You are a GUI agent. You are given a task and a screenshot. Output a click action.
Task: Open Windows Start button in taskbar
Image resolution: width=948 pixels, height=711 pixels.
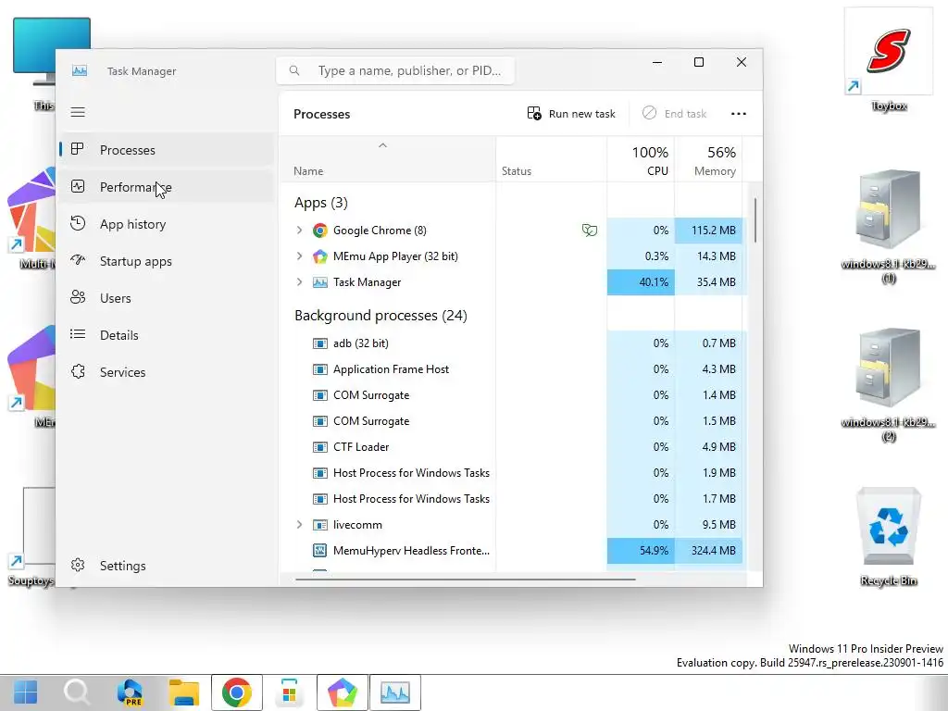coord(25,692)
